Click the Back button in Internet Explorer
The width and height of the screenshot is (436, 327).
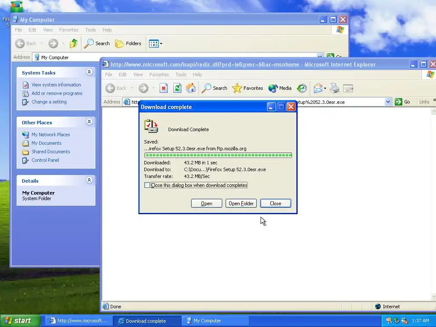click(116, 89)
